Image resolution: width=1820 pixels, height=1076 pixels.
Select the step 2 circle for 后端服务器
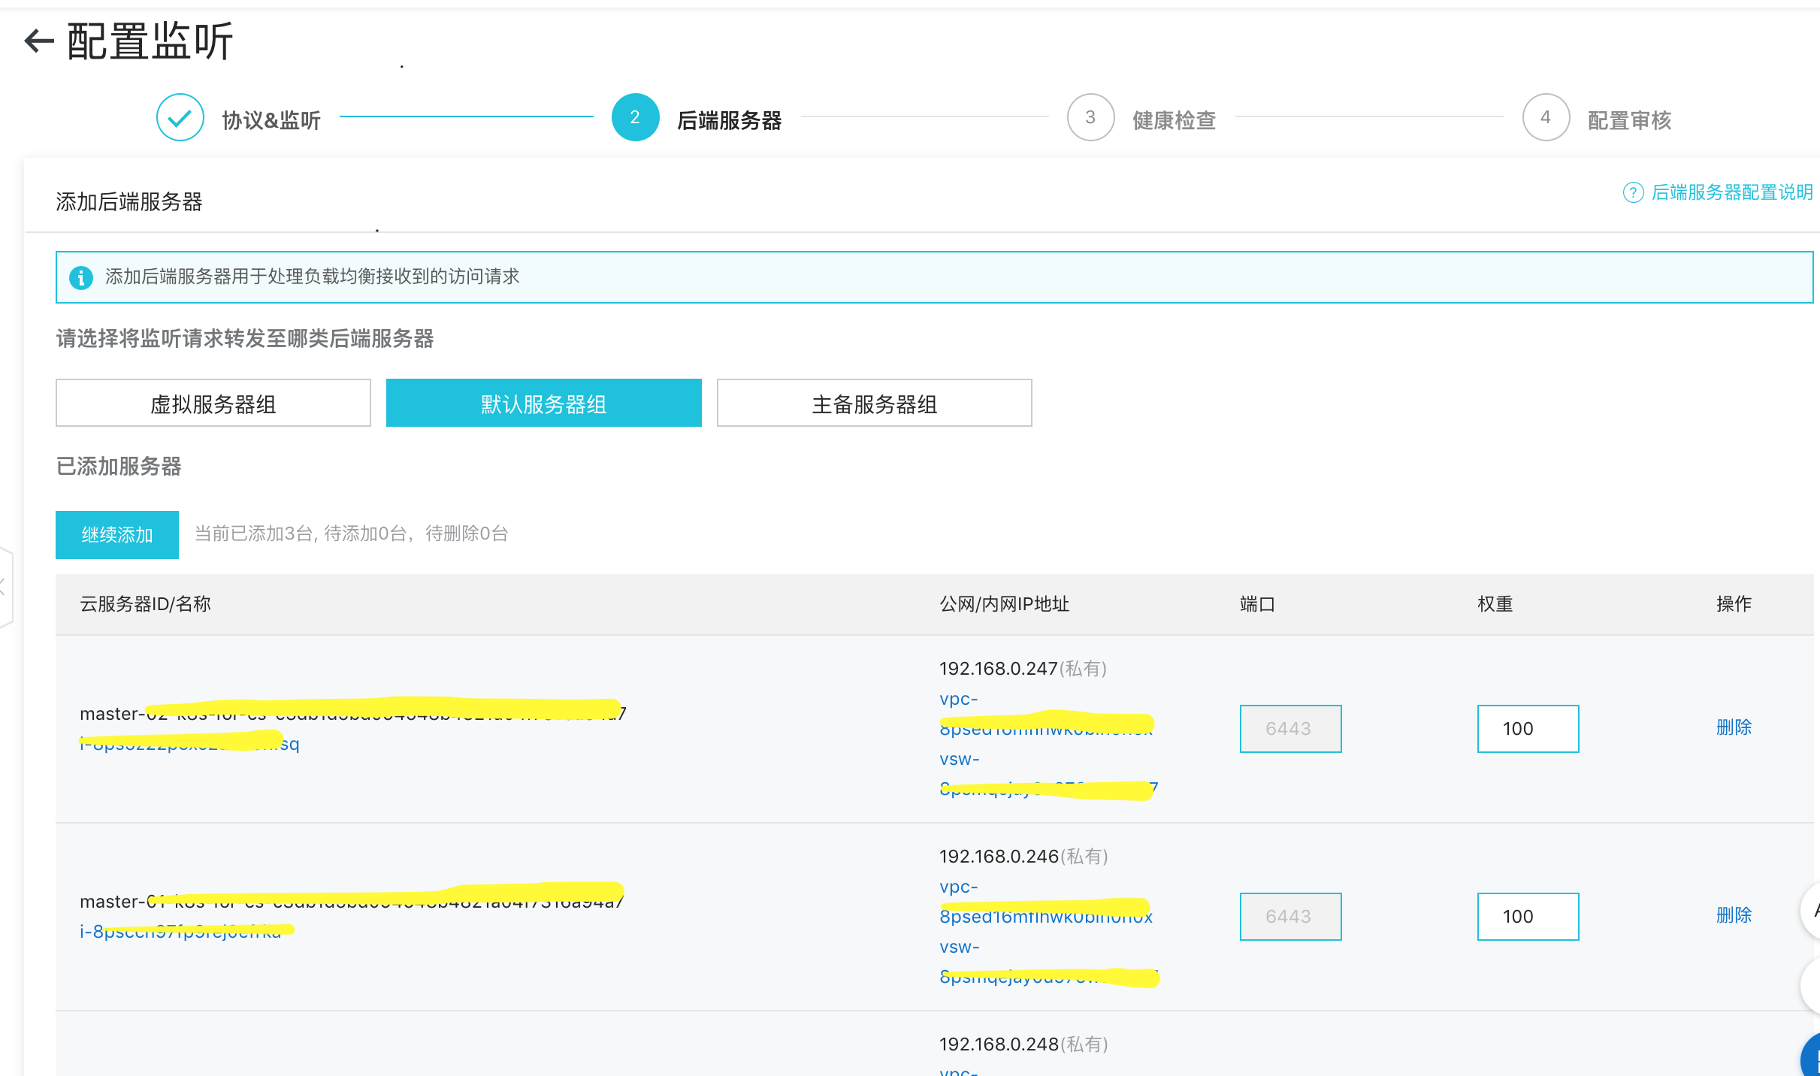[635, 117]
